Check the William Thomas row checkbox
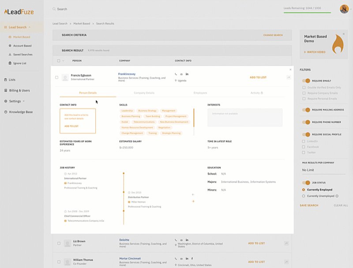The image size is (353, 268). tap(59, 262)
